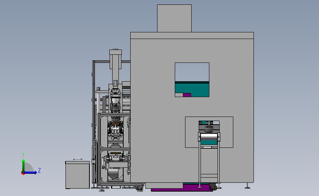Pick the handle on top of the cabinet
This screenshot has width=319, height=196.
(78, 159)
